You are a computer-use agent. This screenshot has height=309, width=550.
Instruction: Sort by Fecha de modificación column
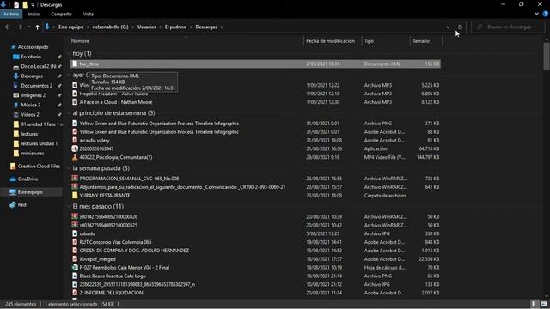pyautogui.click(x=330, y=41)
